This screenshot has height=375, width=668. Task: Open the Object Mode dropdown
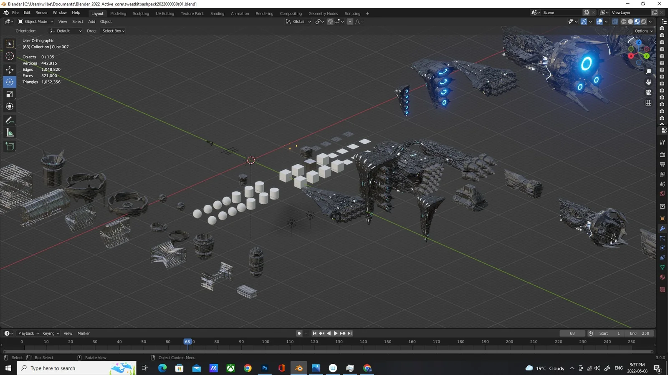[x=35, y=21]
